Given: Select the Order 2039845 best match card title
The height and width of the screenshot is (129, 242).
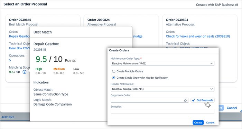Looking at the screenshot, I should 20,20.
